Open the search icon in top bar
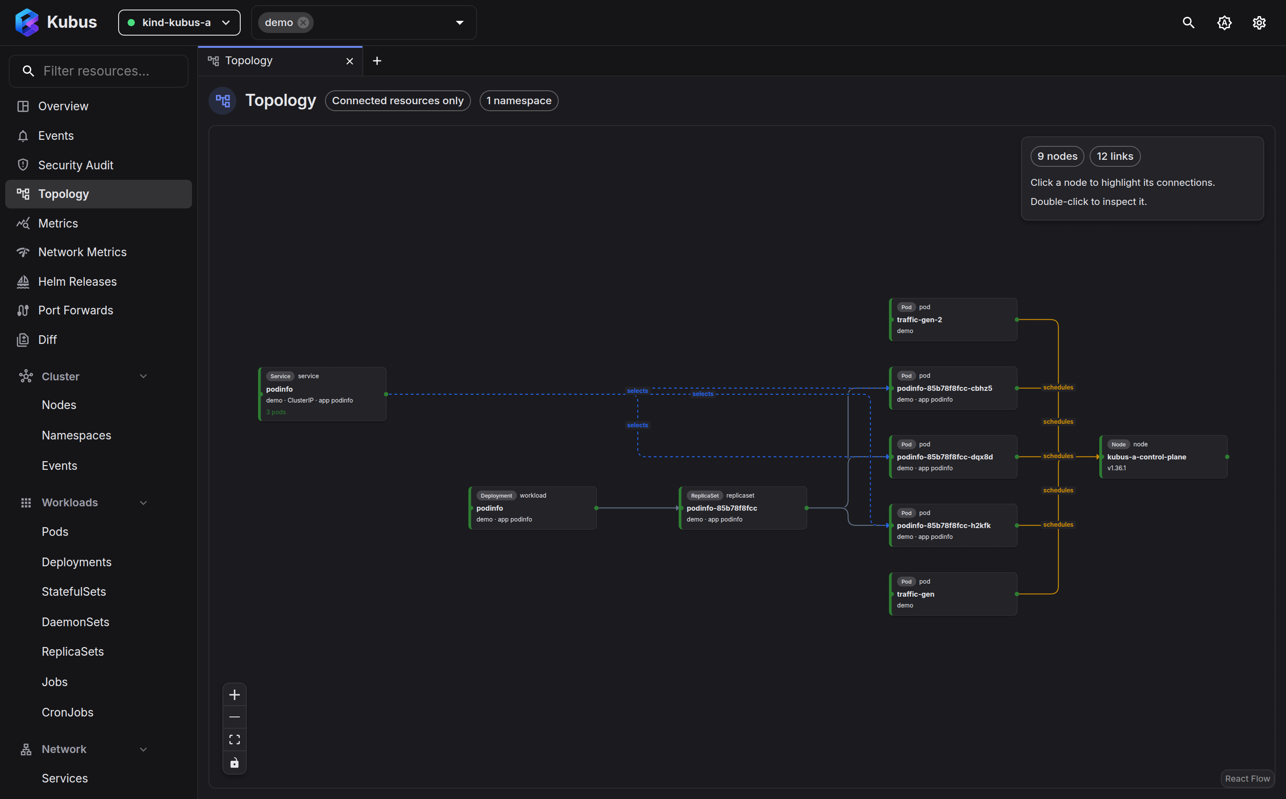This screenshot has width=1286, height=799. click(x=1188, y=23)
